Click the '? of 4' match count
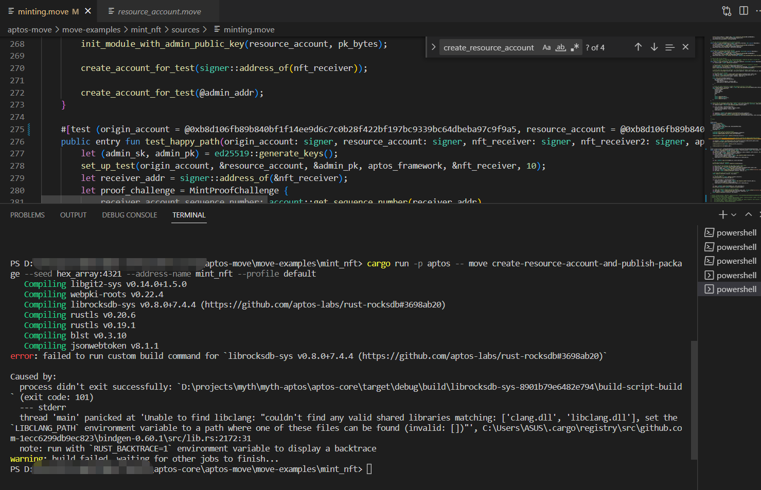Screen dimensions: 761x490 pyautogui.click(x=595, y=48)
